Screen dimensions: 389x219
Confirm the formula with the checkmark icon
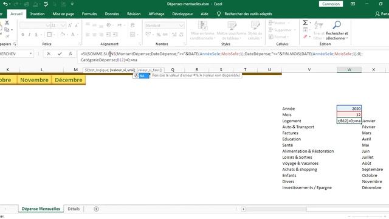60,54
